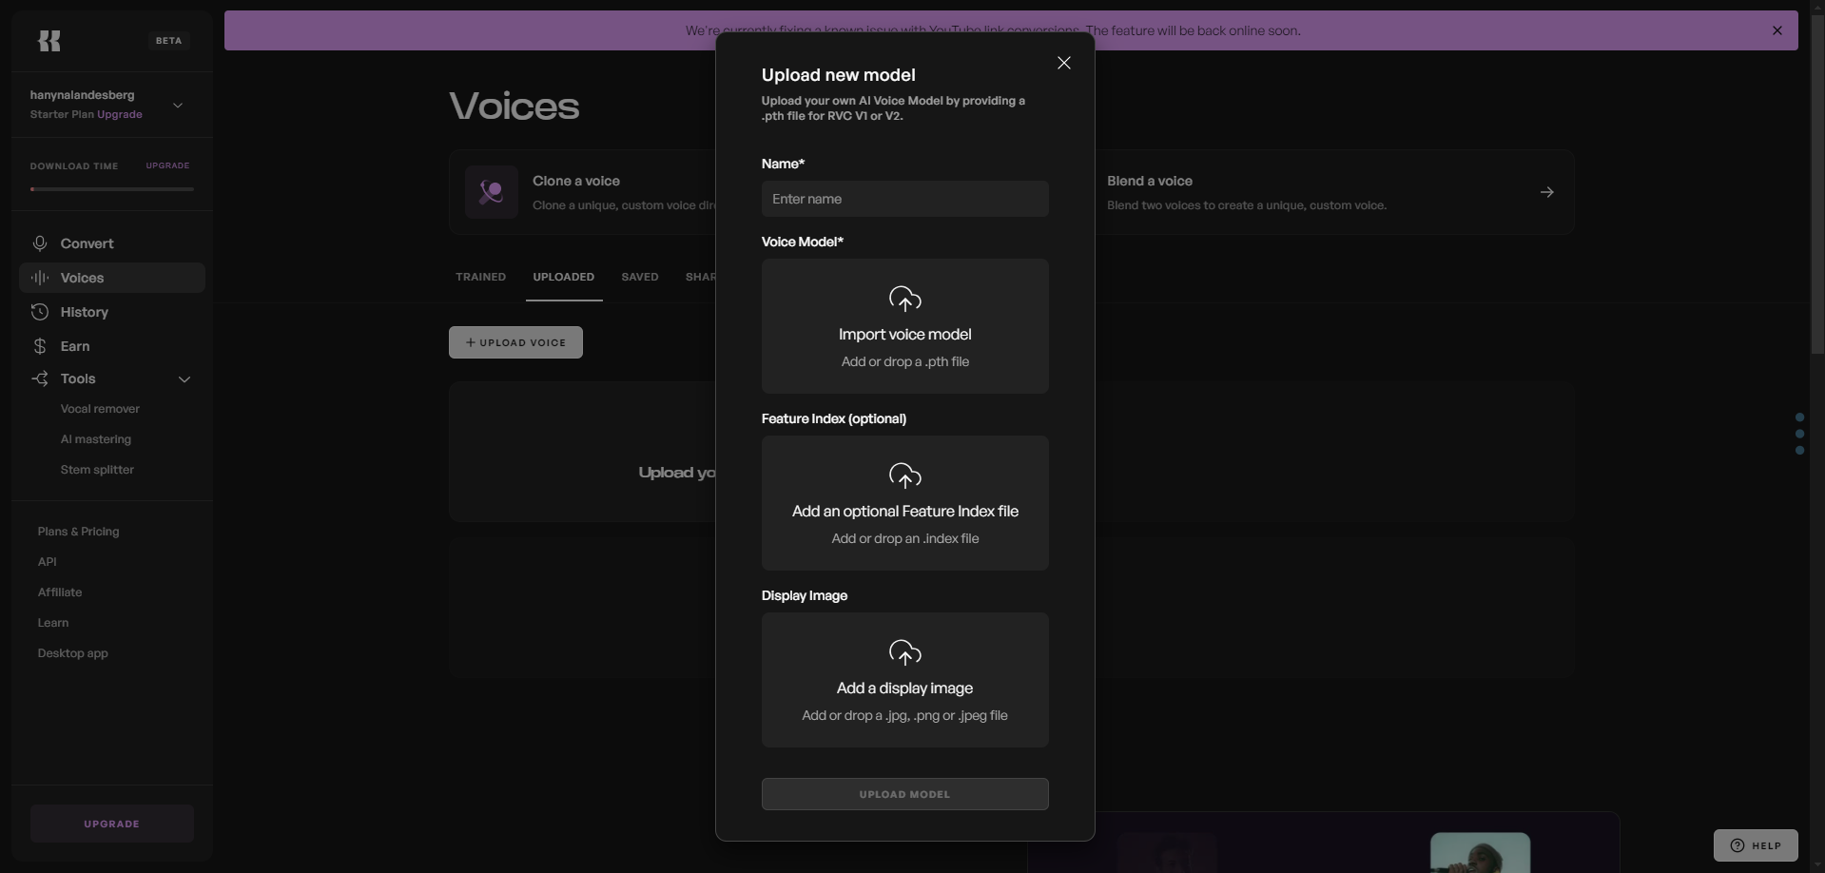
Task: Click the upload cloud icon for Feature Index
Action: tap(905, 476)
